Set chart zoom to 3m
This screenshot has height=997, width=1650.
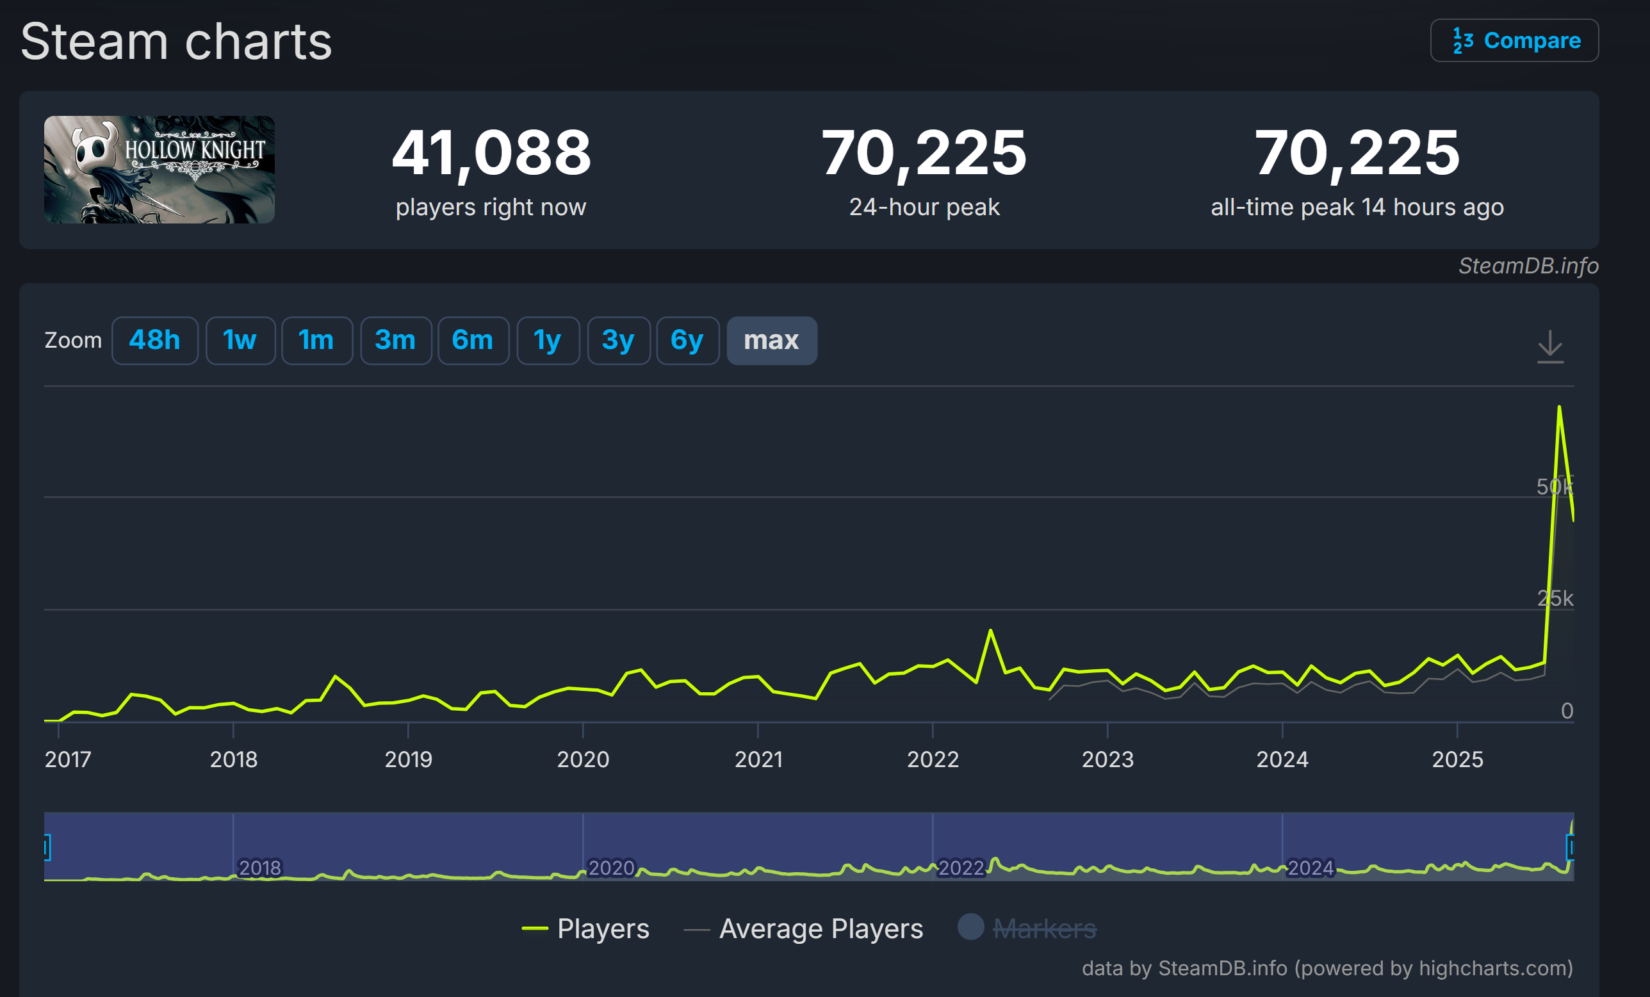point(395,340)
